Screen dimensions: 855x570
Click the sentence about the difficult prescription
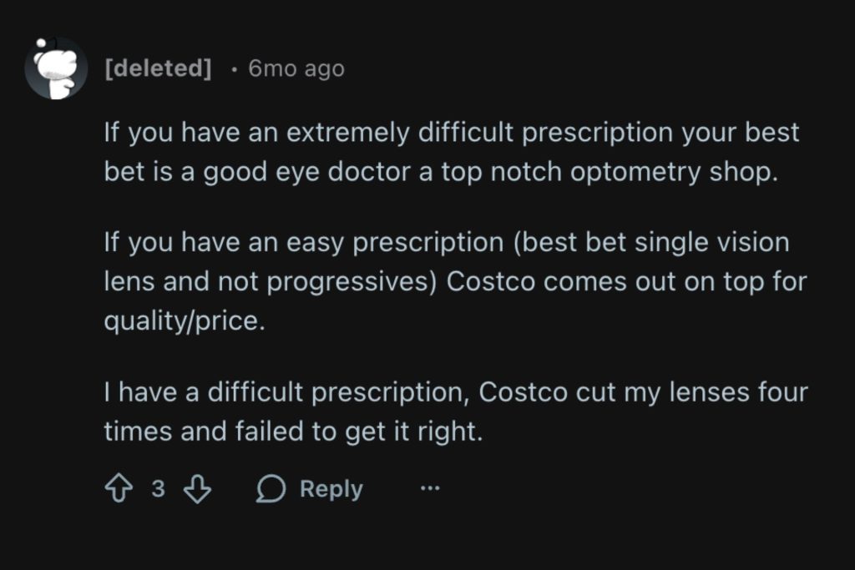coord(455,411)
